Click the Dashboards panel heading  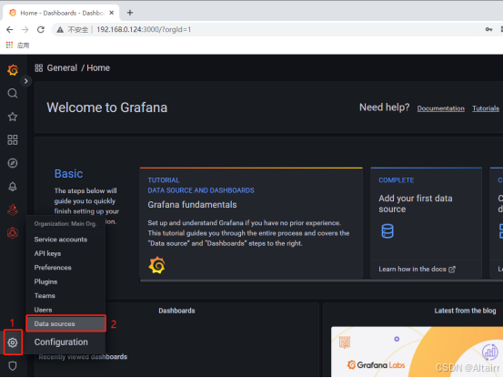176,311
